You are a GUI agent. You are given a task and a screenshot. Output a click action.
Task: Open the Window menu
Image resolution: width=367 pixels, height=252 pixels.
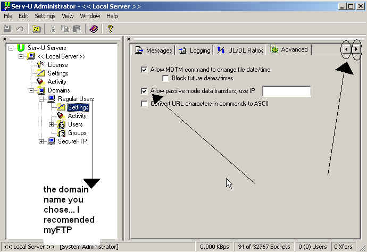(90, 16)
